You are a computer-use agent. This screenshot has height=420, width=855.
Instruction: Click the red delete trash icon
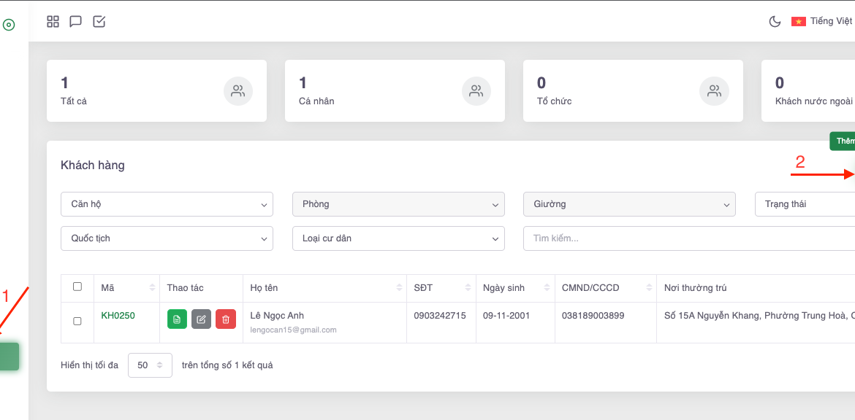click(x=226, y=319)
